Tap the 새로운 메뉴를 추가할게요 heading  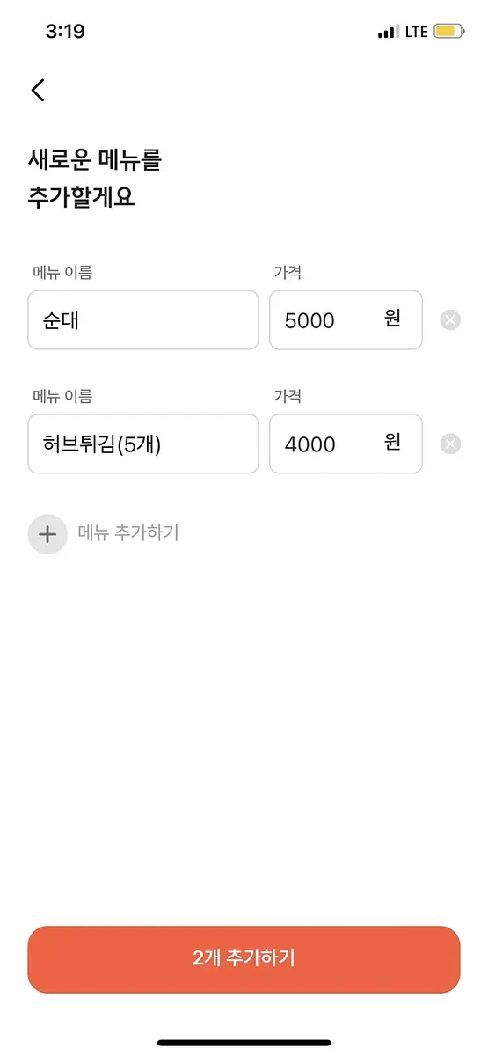click(x=95, y=179)
